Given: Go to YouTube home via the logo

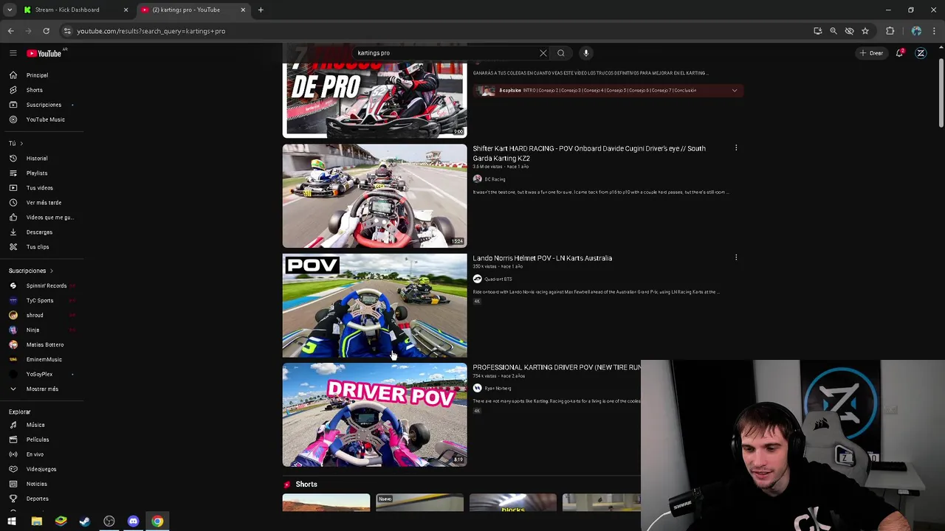Looking at the screenshot, I should 44,53.
